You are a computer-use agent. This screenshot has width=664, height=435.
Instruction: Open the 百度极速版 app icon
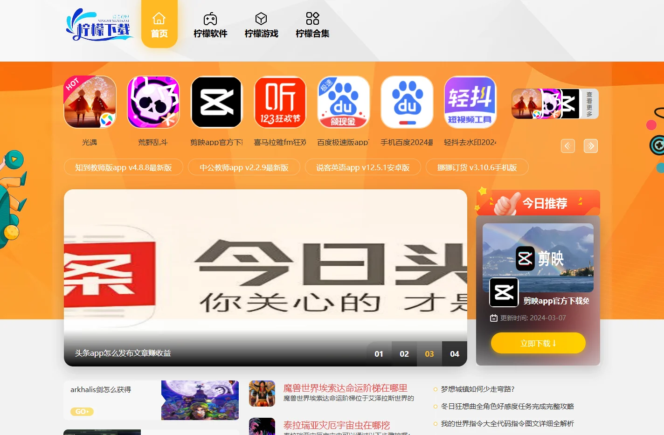(344, 102)
